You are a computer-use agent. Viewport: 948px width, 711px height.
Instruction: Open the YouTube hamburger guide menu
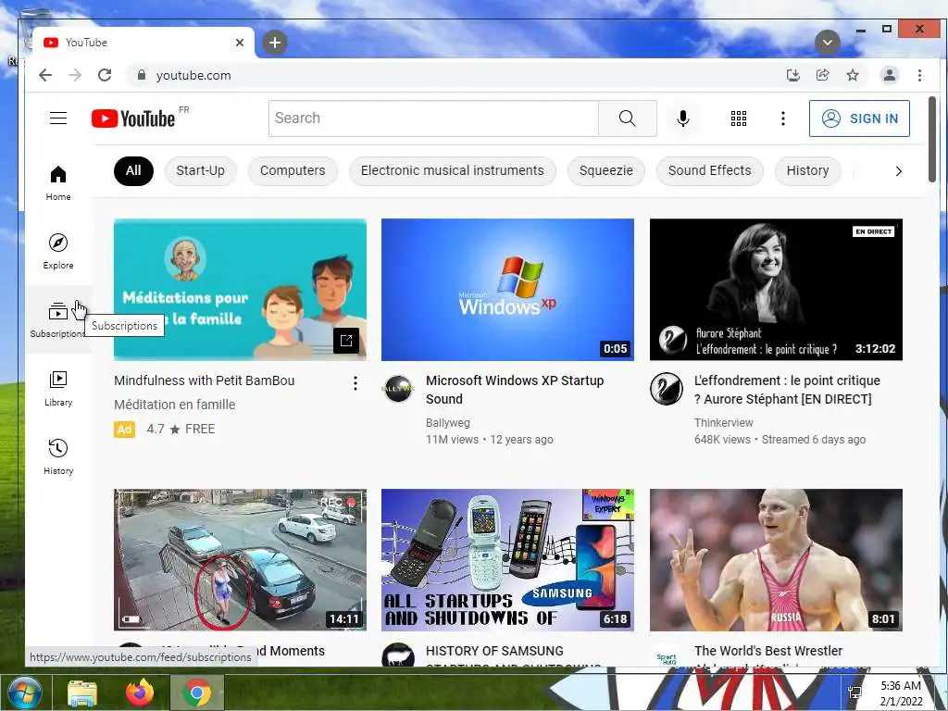coord(58,118)
